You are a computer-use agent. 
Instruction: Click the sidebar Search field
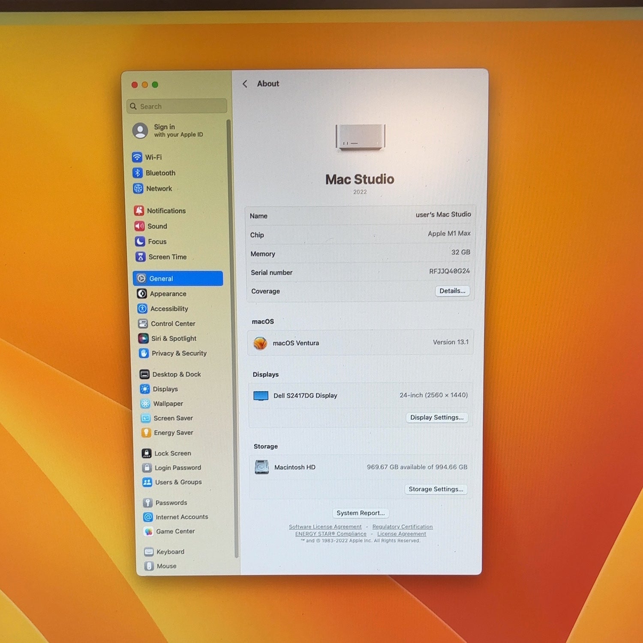coord(177,106)
